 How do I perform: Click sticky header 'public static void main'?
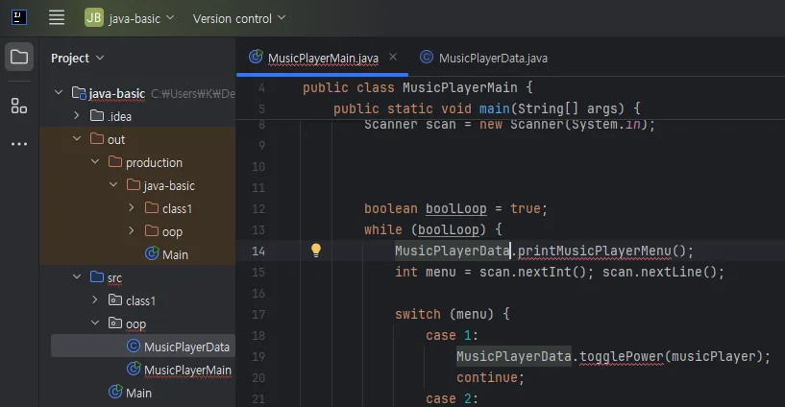pos(422,108)
